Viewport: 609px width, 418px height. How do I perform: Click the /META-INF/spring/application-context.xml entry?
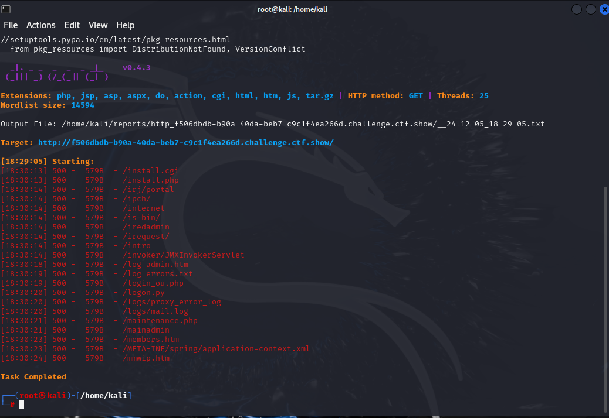(x=216, y=349)
